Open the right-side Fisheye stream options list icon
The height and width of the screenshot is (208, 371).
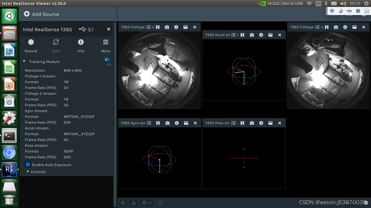317,27
